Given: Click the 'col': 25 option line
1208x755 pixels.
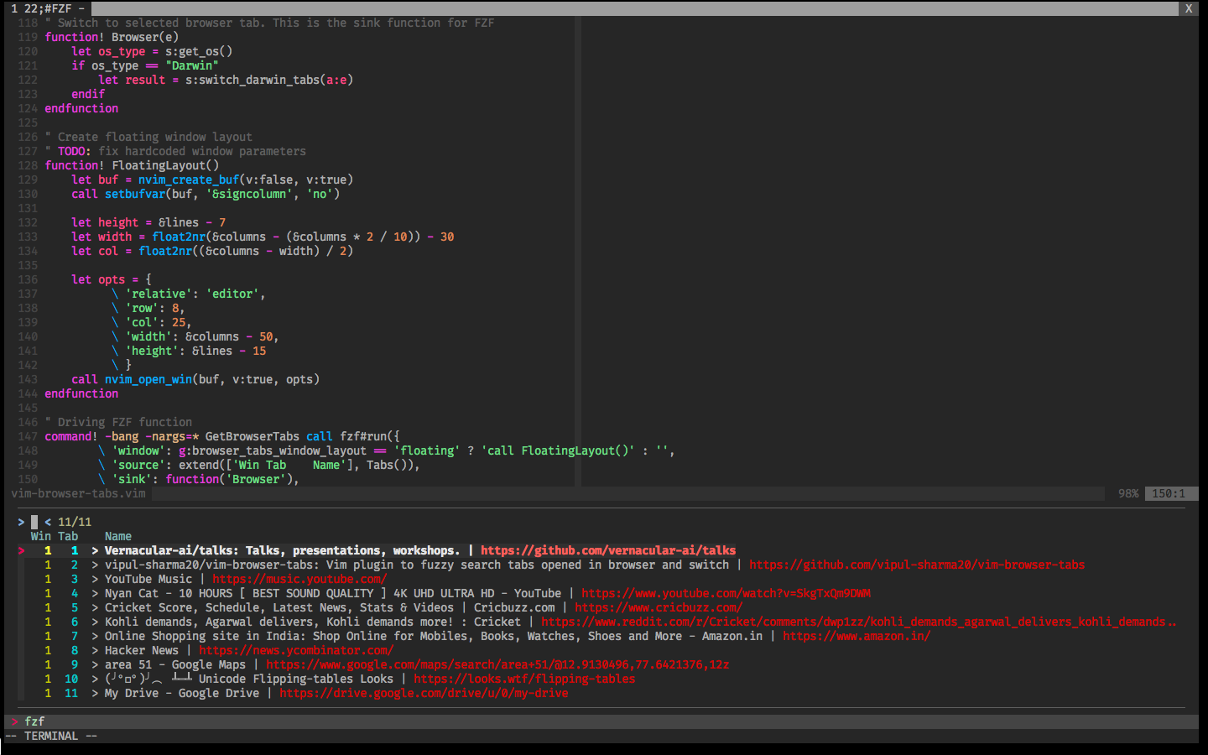Looking at the screenshot, I should click(152, 322).
